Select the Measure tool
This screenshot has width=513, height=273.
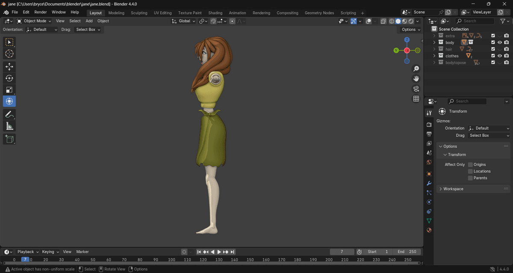coord(9,126)
